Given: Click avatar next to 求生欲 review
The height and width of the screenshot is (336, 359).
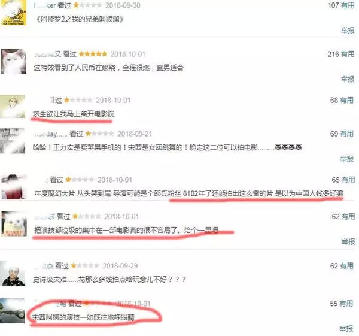Looking at the screenshot, I should [13, 107].
